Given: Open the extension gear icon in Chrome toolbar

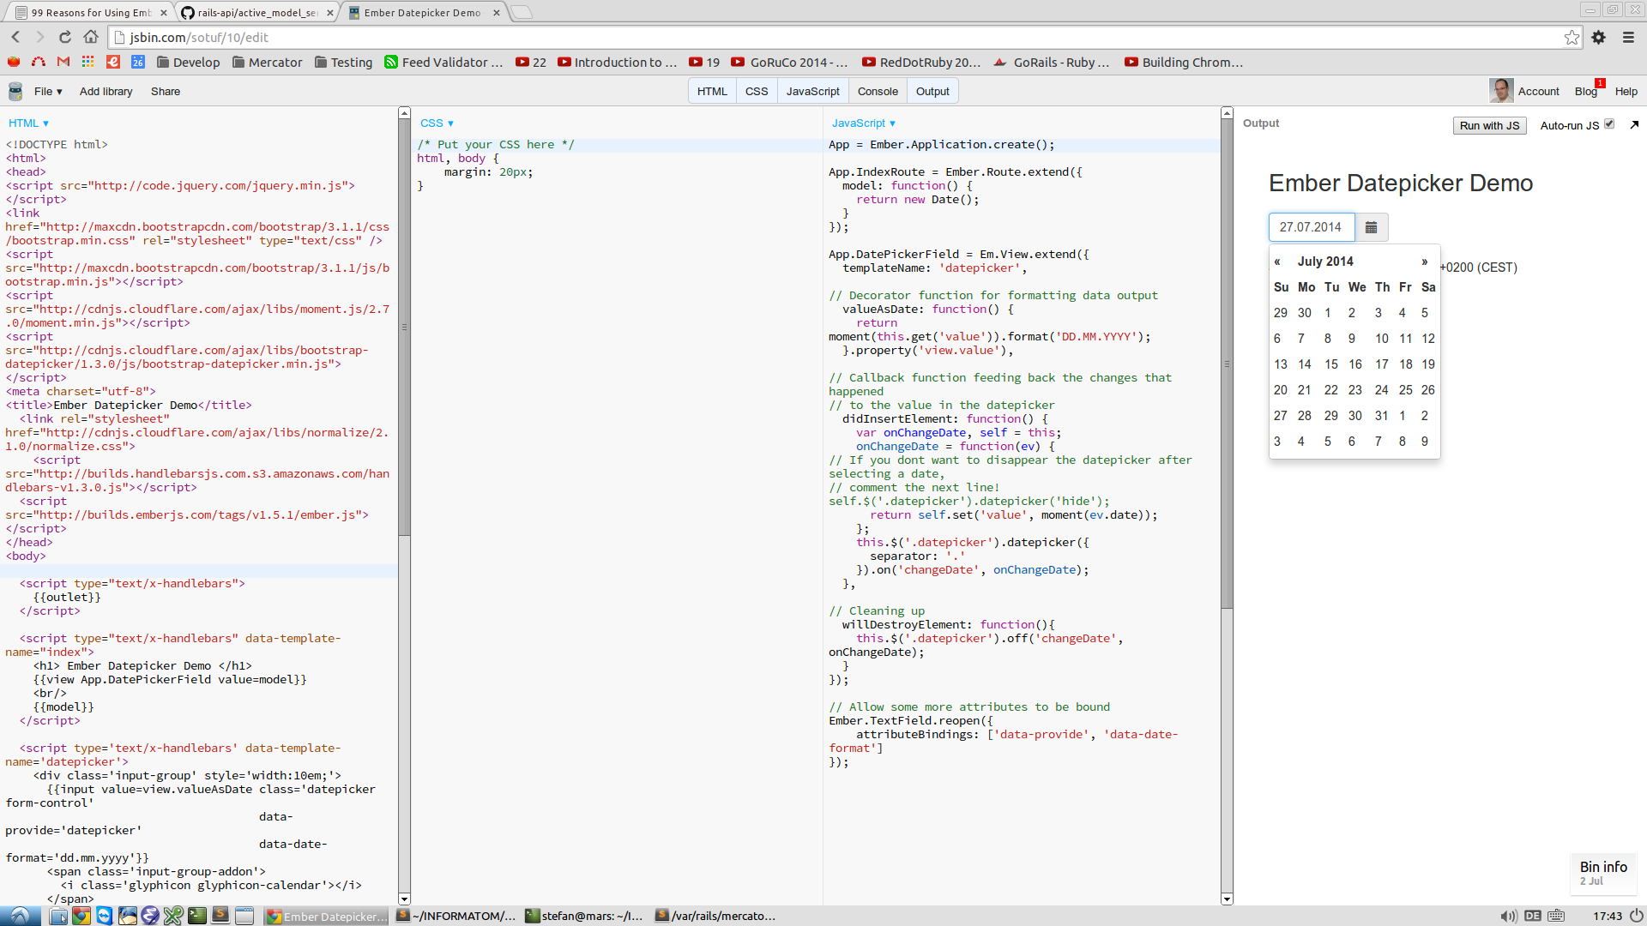Looking at the screenshot, I should pyautogui.click(x=1599, y=37).
